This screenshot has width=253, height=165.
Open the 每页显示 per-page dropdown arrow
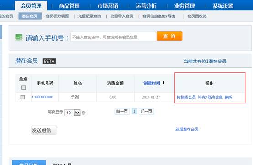point(77,113)
